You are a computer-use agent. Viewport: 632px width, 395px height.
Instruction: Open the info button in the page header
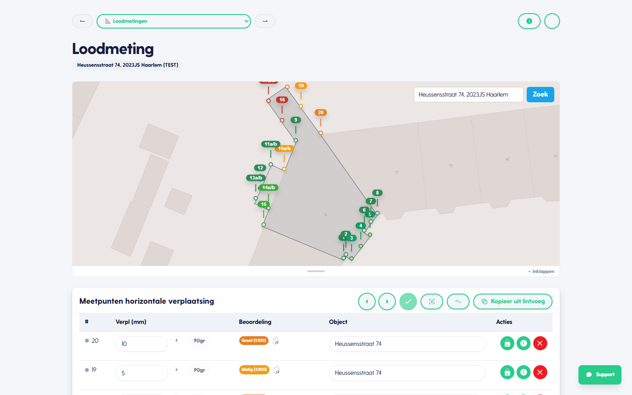point(529,21)
